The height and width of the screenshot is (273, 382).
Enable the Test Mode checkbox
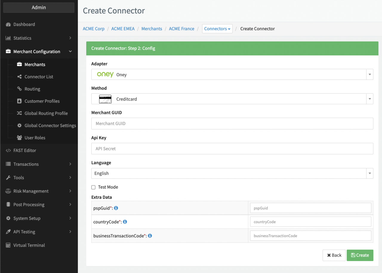[x=93, y=187]
